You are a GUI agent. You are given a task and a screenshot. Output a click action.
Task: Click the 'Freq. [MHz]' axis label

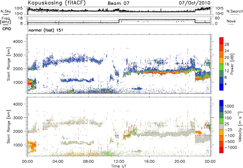6,20
